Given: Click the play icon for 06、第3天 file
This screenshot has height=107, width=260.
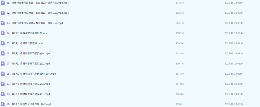Looking at the screenshot, I should (3, 54).
